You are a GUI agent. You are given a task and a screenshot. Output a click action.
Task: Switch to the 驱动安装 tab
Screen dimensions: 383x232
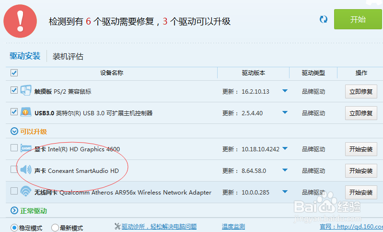[25, 56]
